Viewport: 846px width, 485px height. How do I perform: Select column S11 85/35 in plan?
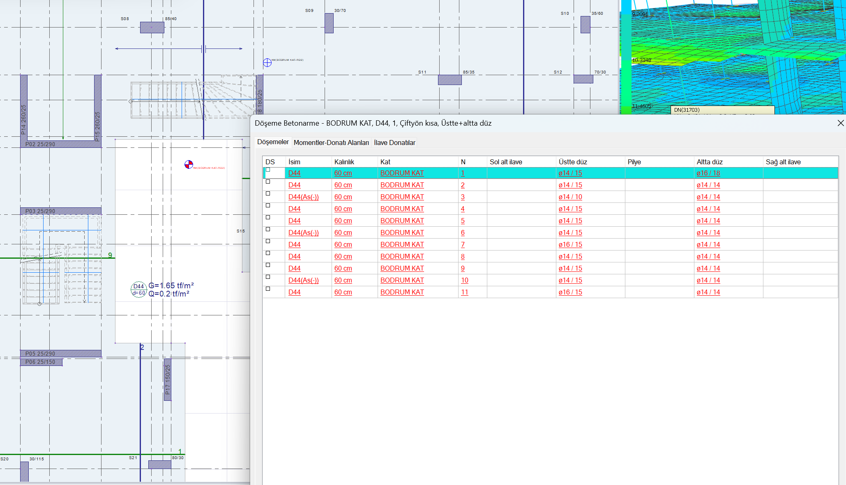450,80
